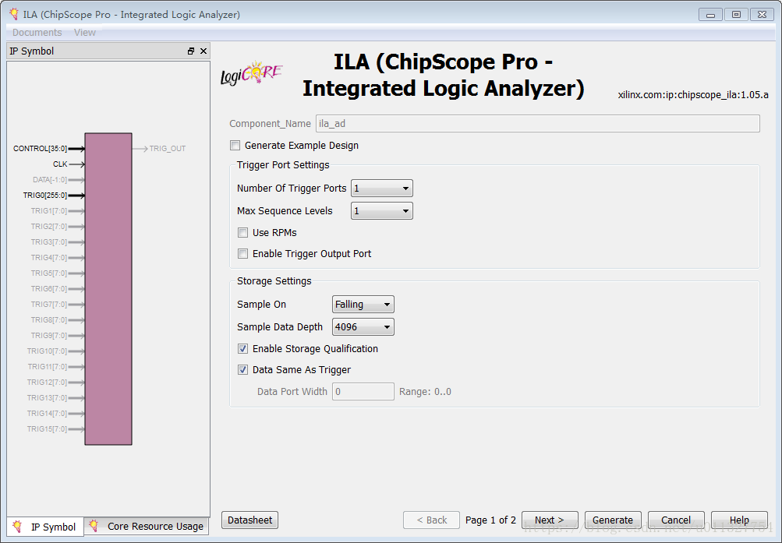Click the 'Range: 0..0' text
782x543 pixels.
(425, 392)
